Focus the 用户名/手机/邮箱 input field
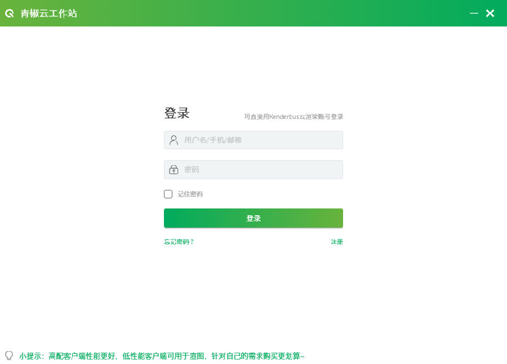Screen dimensions: 507x364 pyautogui.click(x=253, y=140)
